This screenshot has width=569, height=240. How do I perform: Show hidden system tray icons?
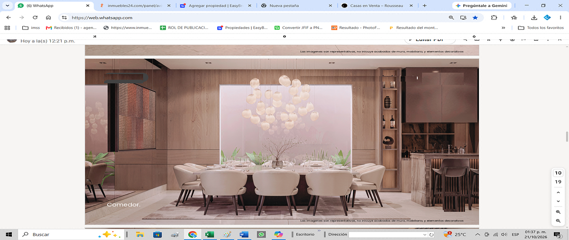[477, 234]
